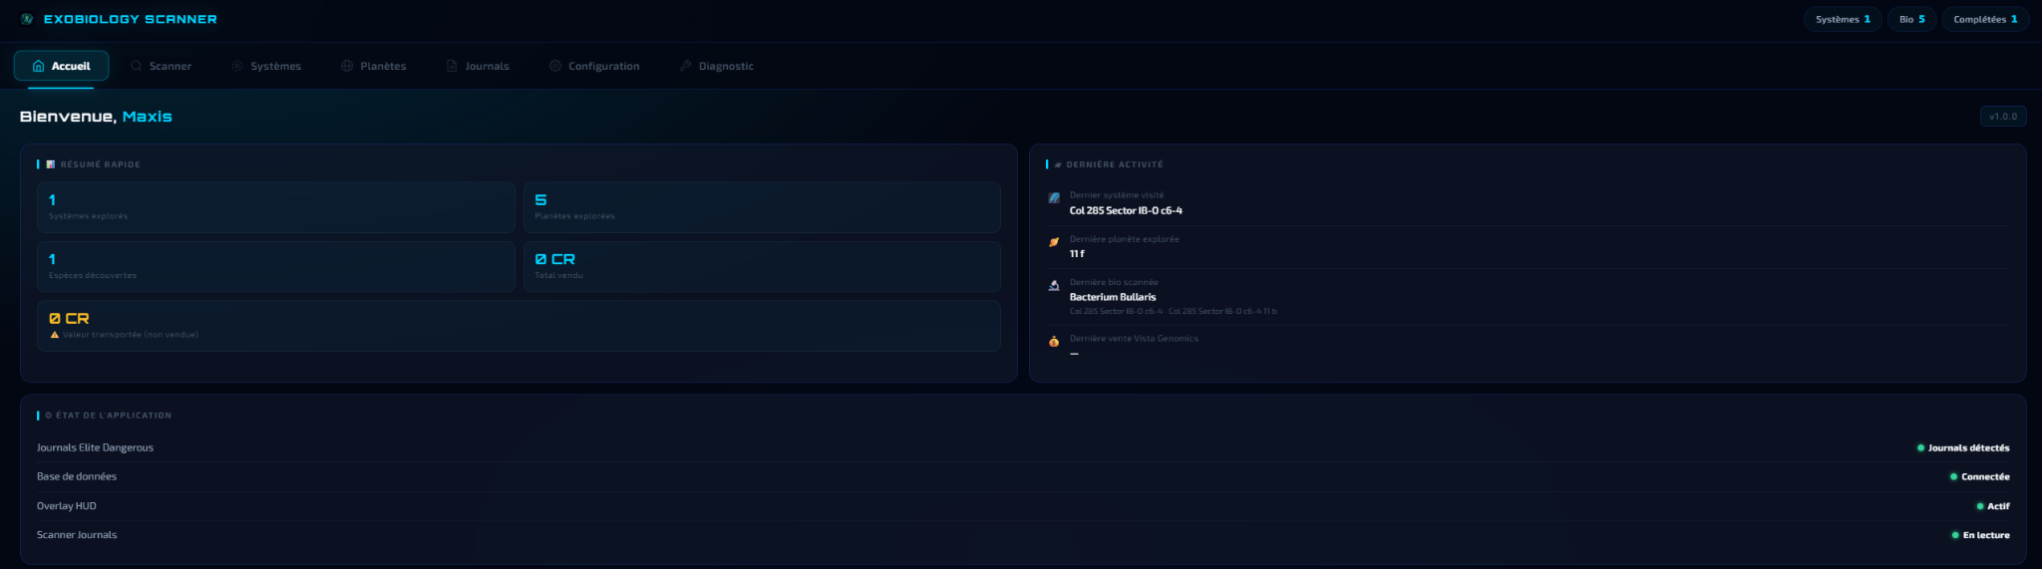
Task: Click the green dot beside Connectée
Action: pyautogui.click(x=1953, y=477)
